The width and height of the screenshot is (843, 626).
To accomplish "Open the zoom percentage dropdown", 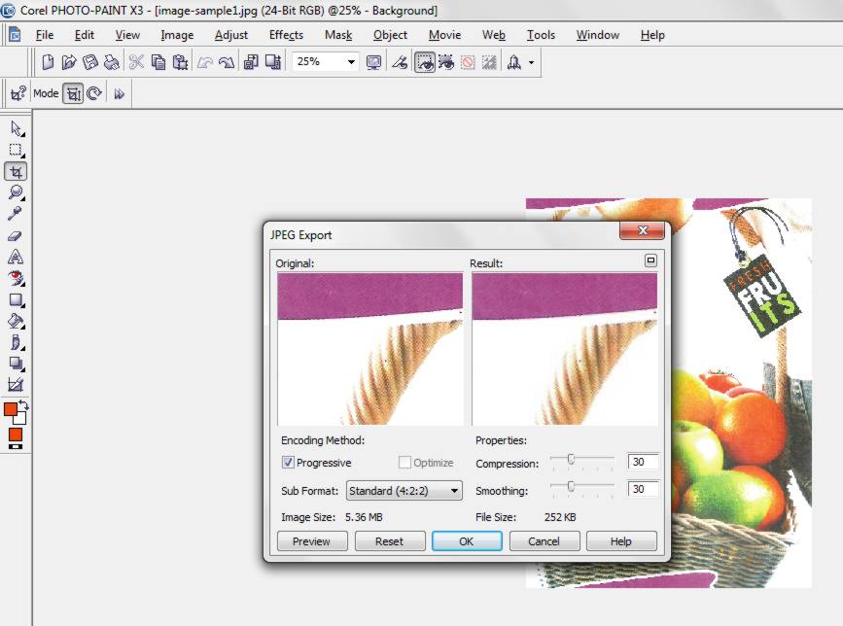I will coord(353,61).
